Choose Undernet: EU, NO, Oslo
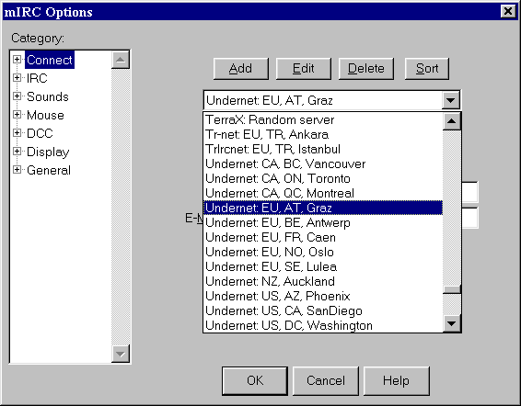 click(x=323, y=252)
